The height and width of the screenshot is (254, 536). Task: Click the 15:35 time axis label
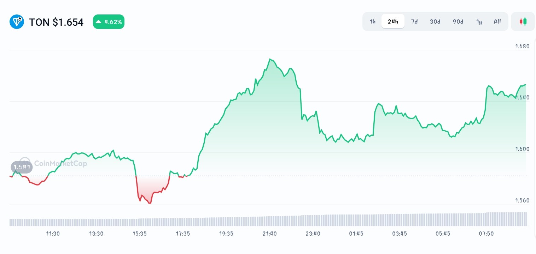pyautogui.click(x=140, y=234)
